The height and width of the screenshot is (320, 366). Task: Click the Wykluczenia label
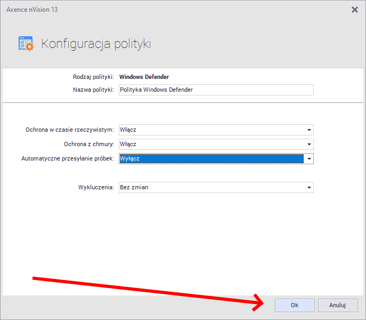click(x=96, y=187)
